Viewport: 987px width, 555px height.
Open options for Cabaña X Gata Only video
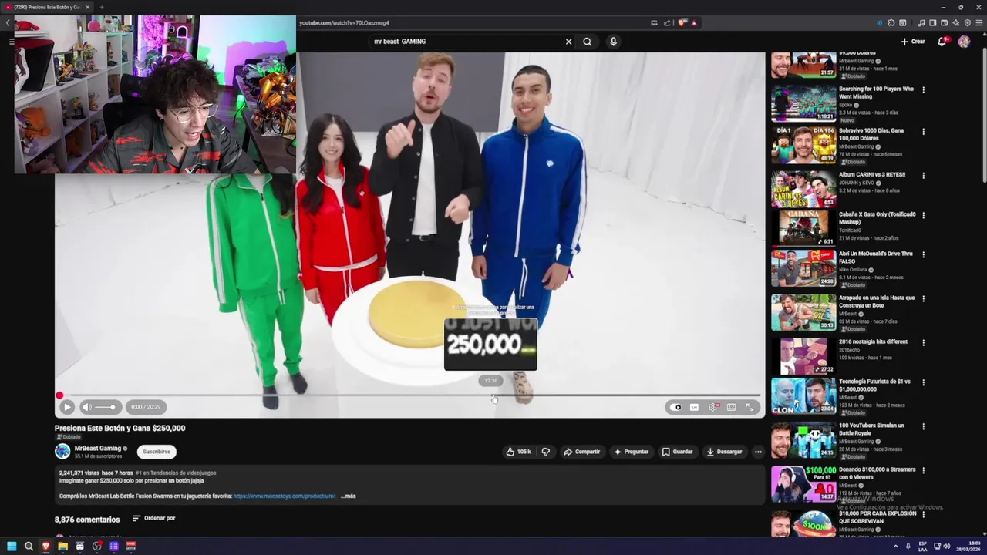coord(923,215)
